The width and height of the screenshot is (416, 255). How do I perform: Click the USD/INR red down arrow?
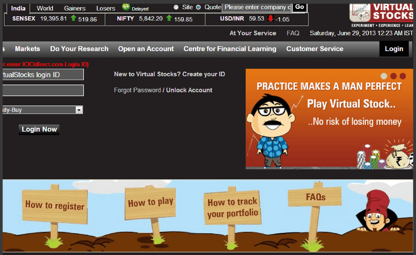coord(271,18)
